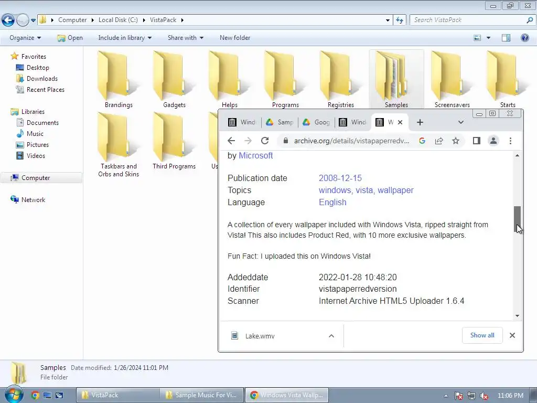The width and height of the screenshot is (537, 403).
Task: Open the Helps folder
Action: (230, 80)
